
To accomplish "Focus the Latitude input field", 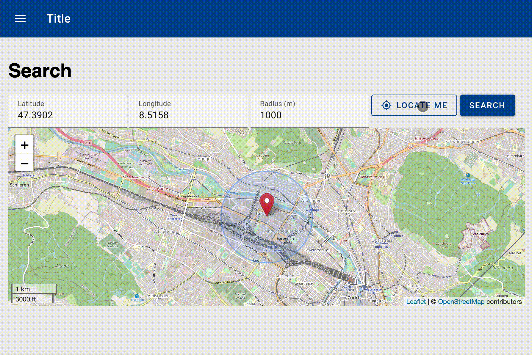I will (68, 115).
